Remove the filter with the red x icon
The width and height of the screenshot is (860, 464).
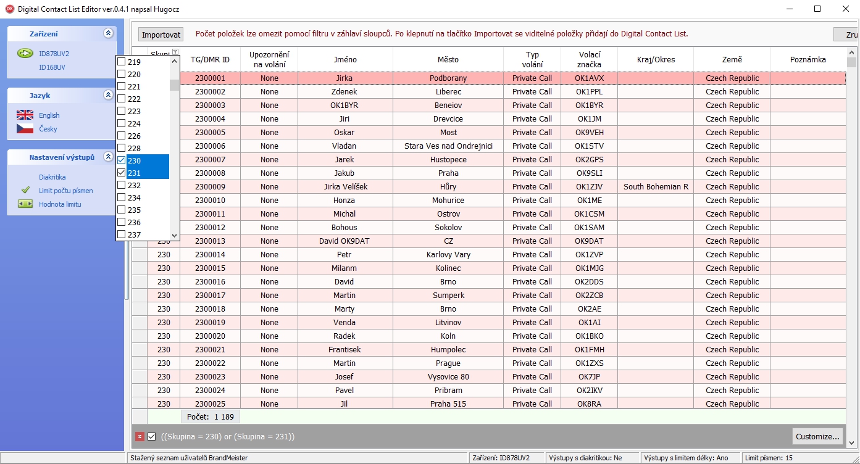pos(140,436)
